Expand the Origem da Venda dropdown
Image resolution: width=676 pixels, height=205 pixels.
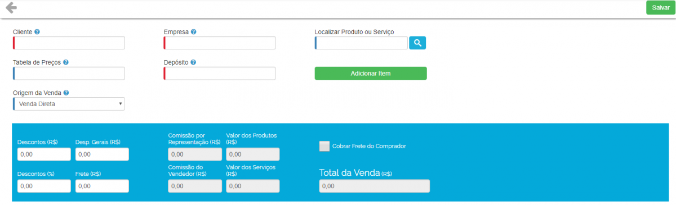coord(69,104)
